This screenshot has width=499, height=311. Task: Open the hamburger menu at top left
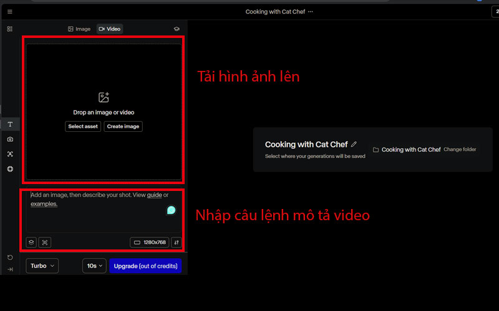[9, 12]
